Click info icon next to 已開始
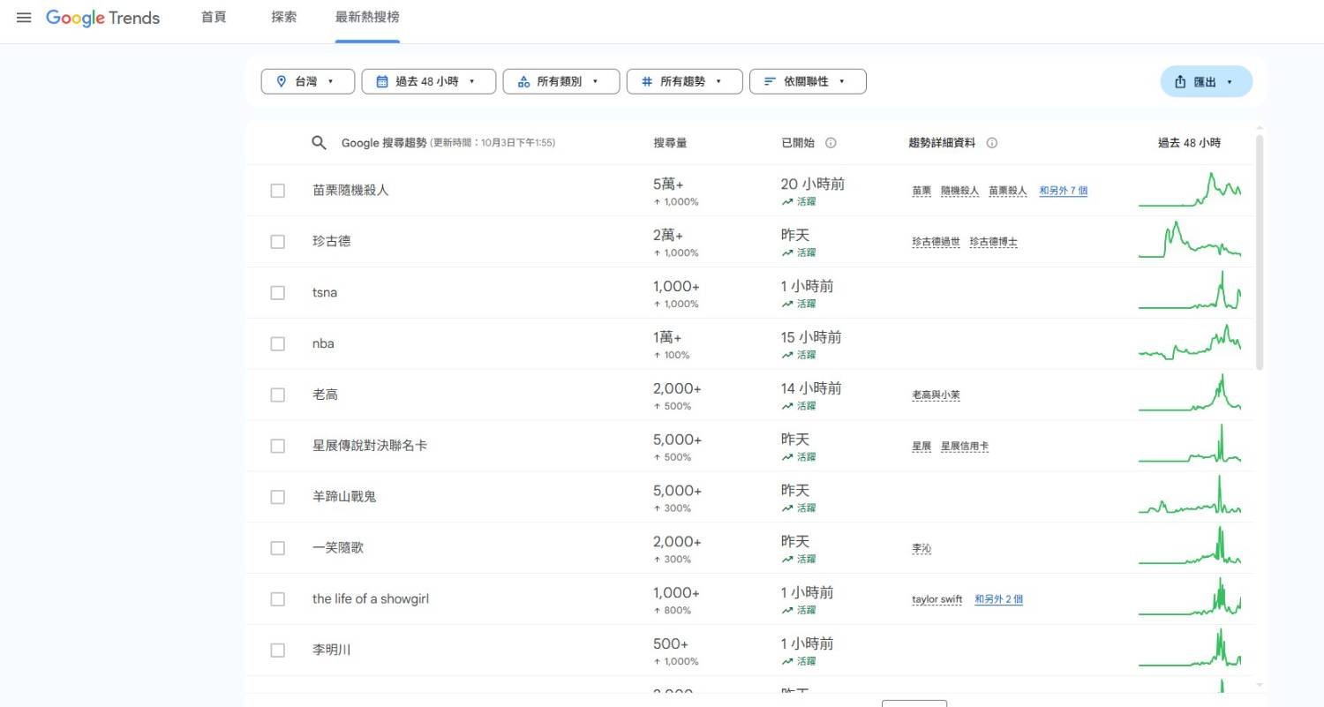The image size is (1324, 707). 831,143
